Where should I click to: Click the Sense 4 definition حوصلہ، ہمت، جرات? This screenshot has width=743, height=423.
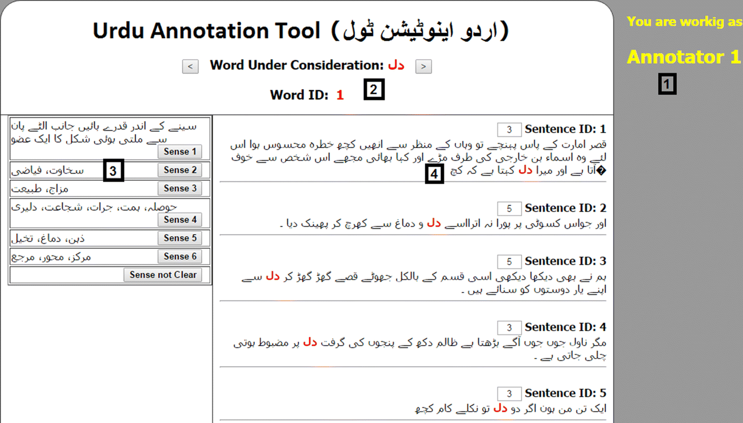(95, 207)
